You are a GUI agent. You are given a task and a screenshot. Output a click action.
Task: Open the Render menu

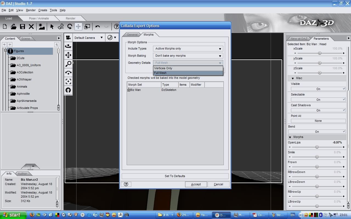[x=31, y=10]
